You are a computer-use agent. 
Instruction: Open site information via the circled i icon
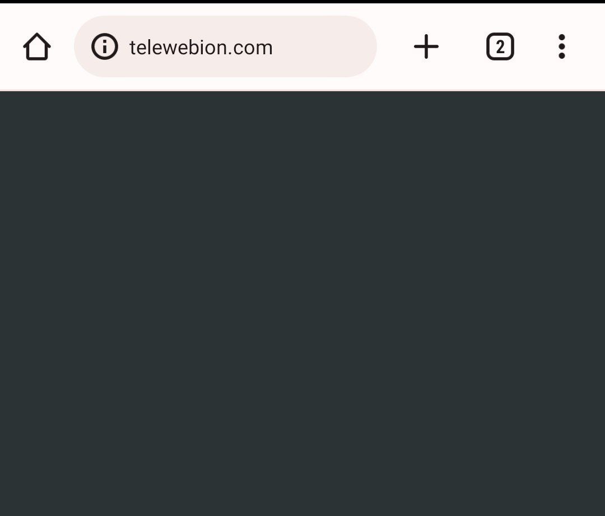[x=105, y=46]
